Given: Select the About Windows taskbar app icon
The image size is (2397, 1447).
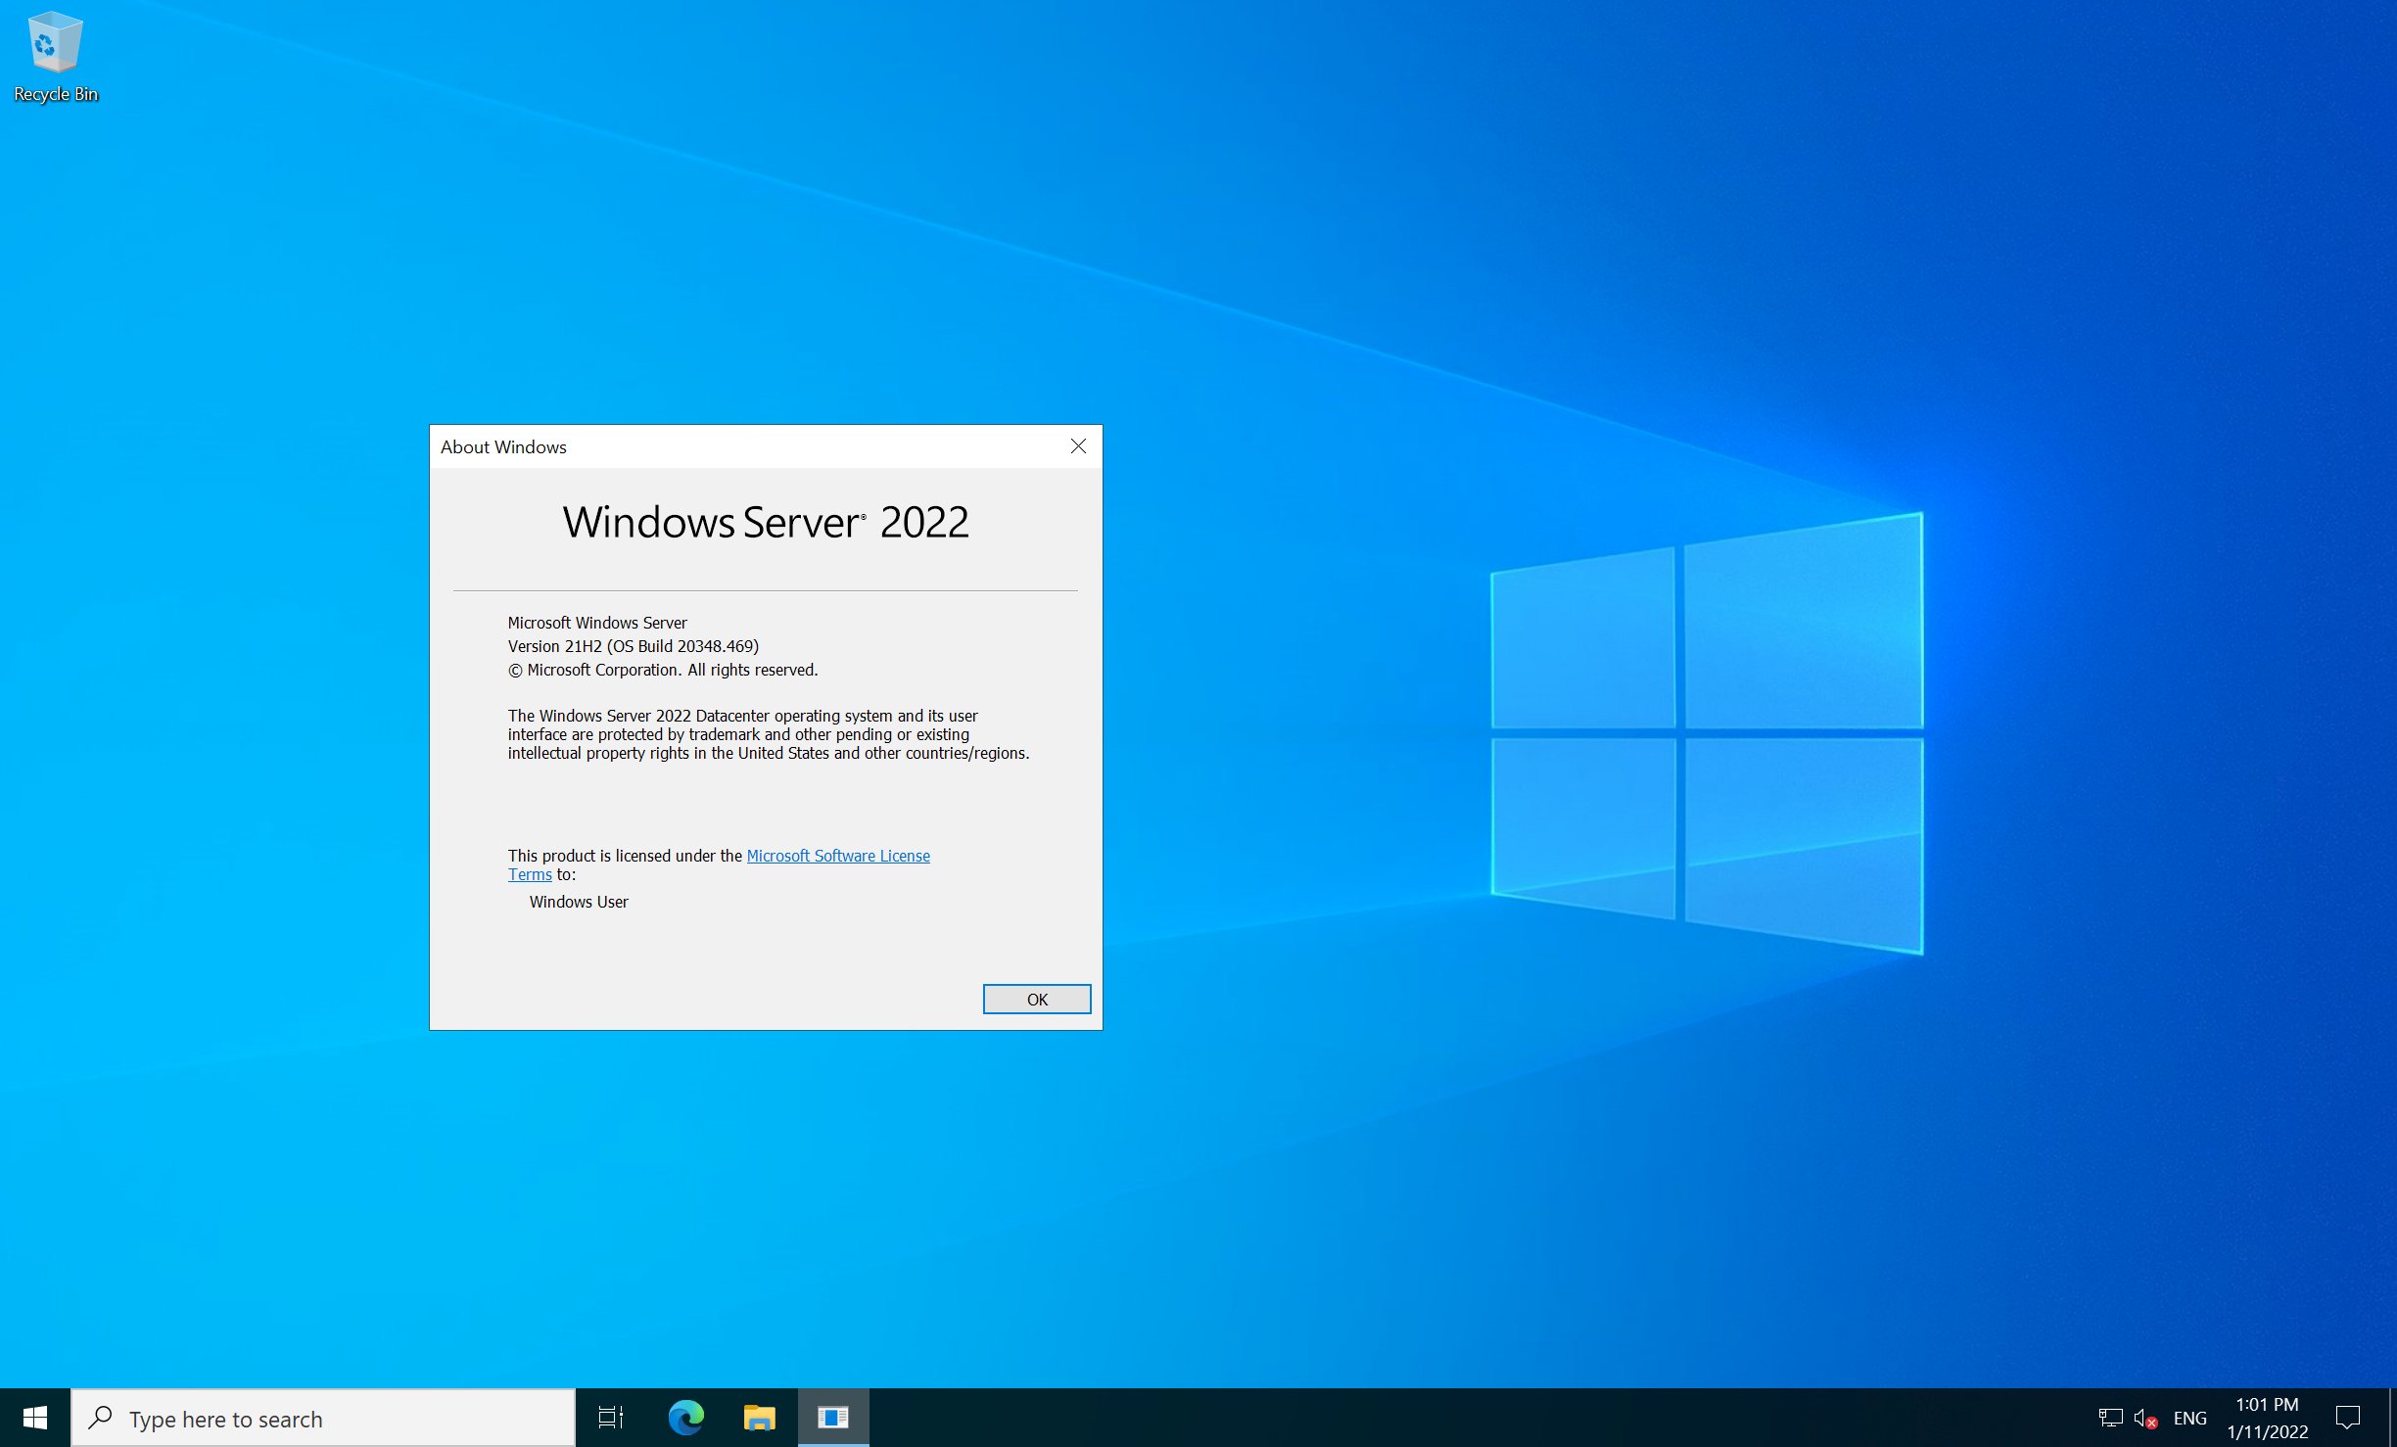Looking at the screenshot, I should click(833, 1418).
